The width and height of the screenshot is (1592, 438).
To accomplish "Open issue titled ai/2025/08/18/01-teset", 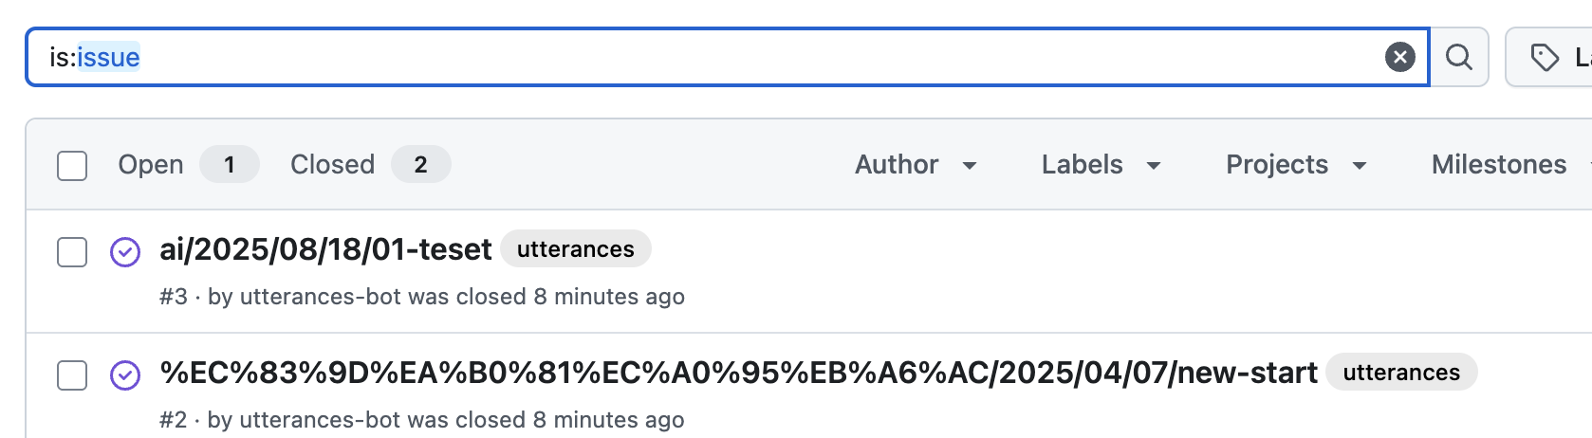I will (325, 249).
